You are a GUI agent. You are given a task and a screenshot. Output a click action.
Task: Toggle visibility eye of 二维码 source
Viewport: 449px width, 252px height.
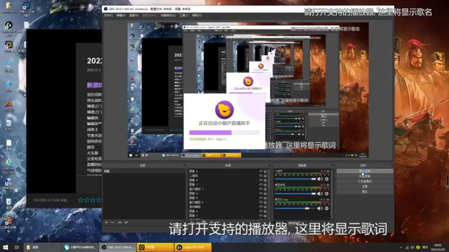260,176
